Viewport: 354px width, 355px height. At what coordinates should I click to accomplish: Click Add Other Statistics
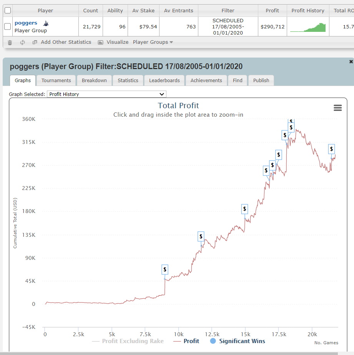66,42
